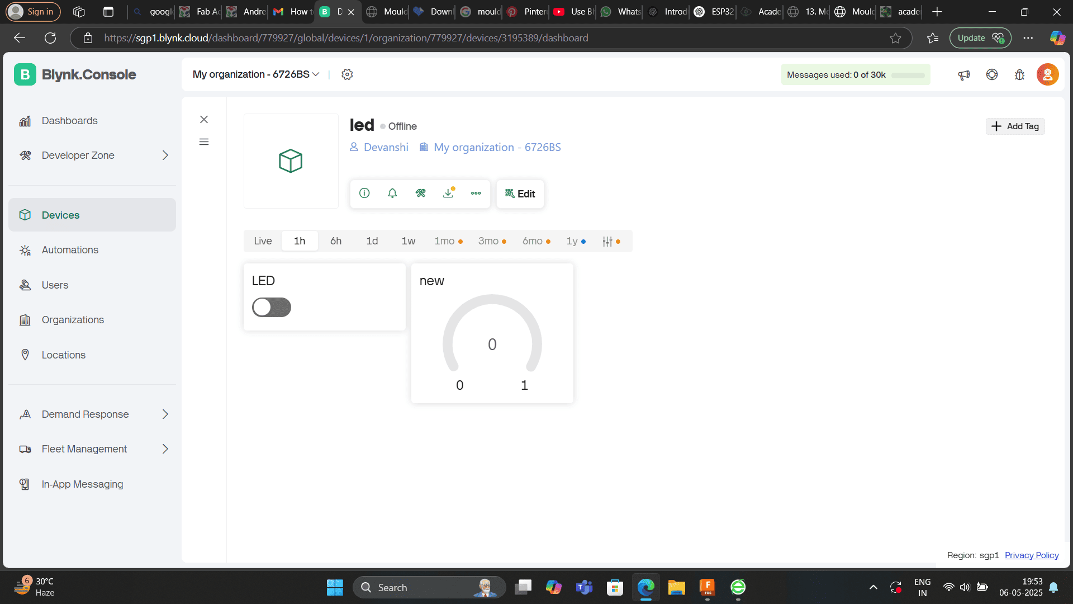Open Locations in the sidebar
Viewport: 1073px width, 604px height.
(92, 355)
